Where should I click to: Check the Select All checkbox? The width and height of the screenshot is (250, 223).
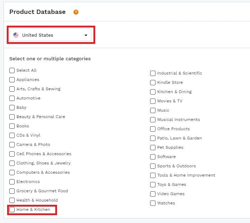(12, 70)
